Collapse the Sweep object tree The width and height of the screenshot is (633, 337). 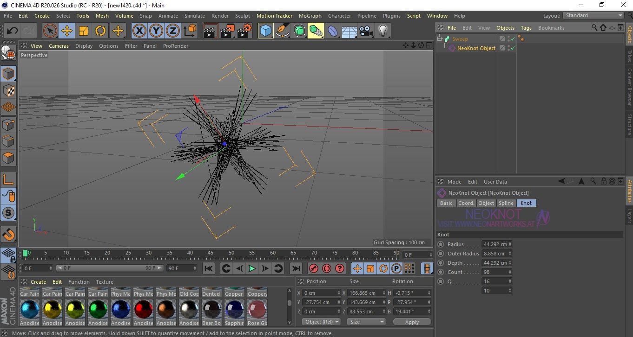(440, 39)
